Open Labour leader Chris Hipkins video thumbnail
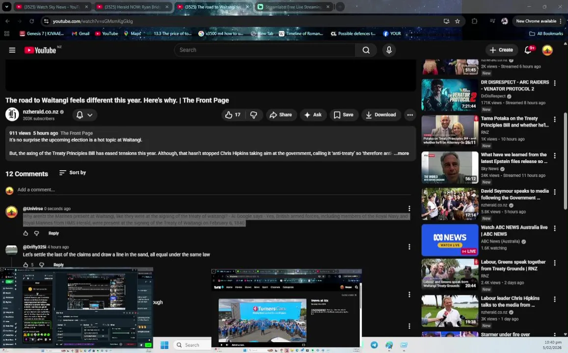568x353 pixels. point(450,311)
